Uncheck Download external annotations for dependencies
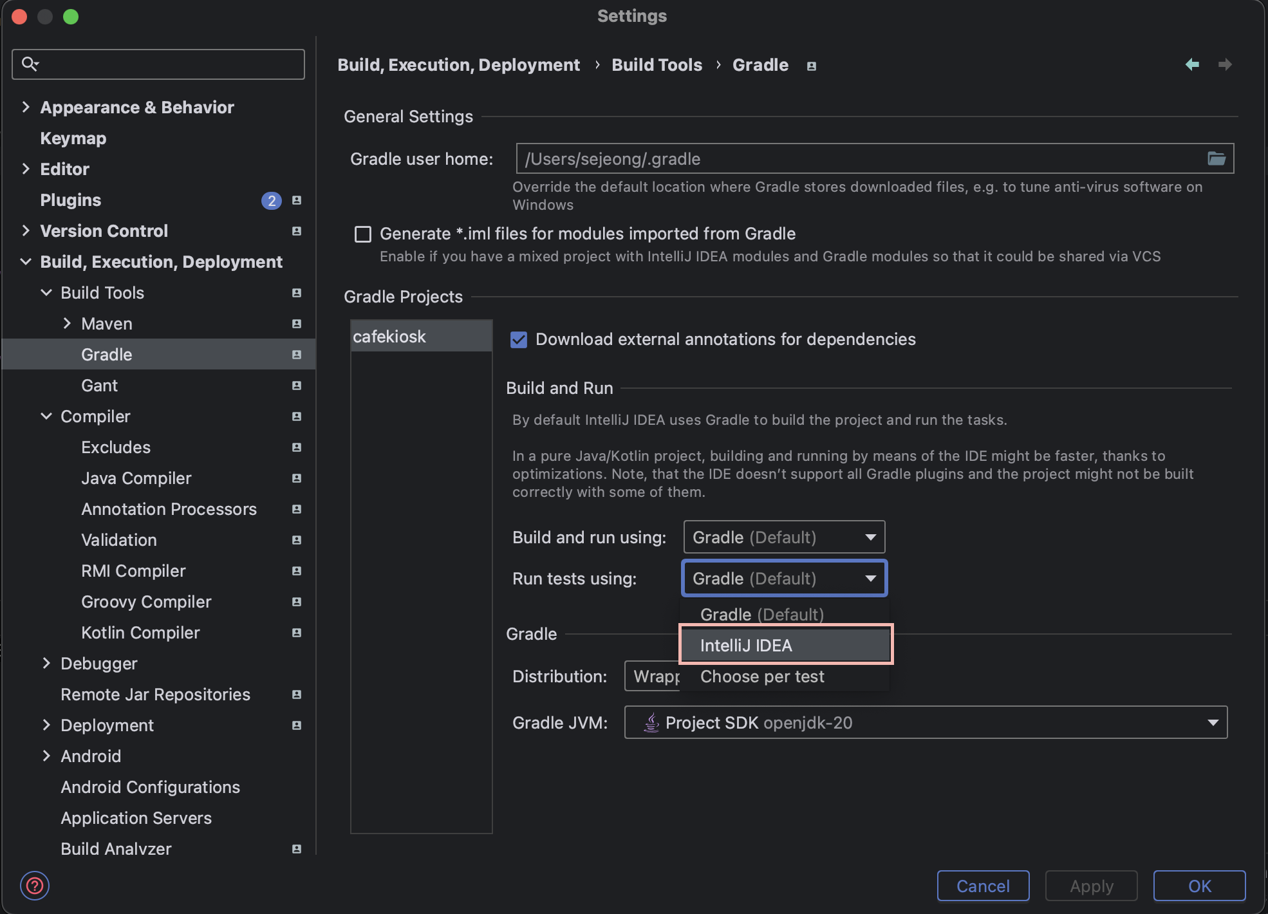1268x914 pixels. 519,339
